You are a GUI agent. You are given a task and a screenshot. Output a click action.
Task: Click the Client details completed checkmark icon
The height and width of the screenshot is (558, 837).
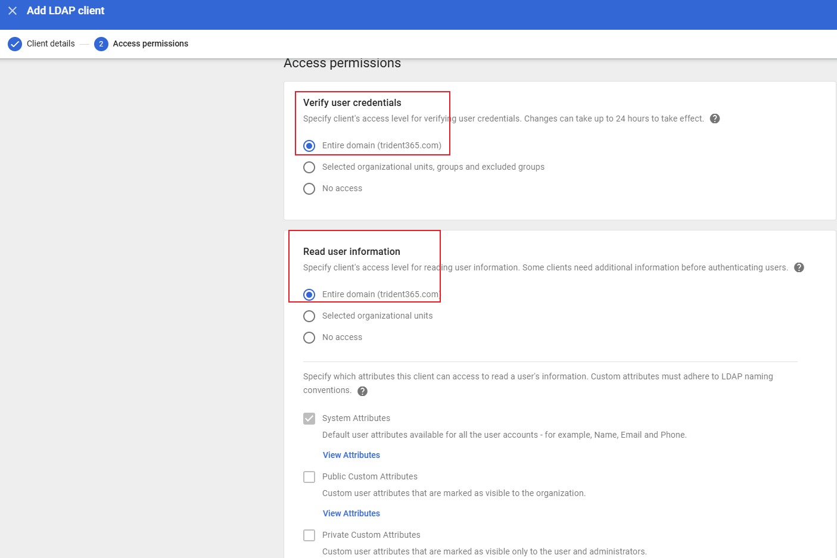click(x=15, y=44)
